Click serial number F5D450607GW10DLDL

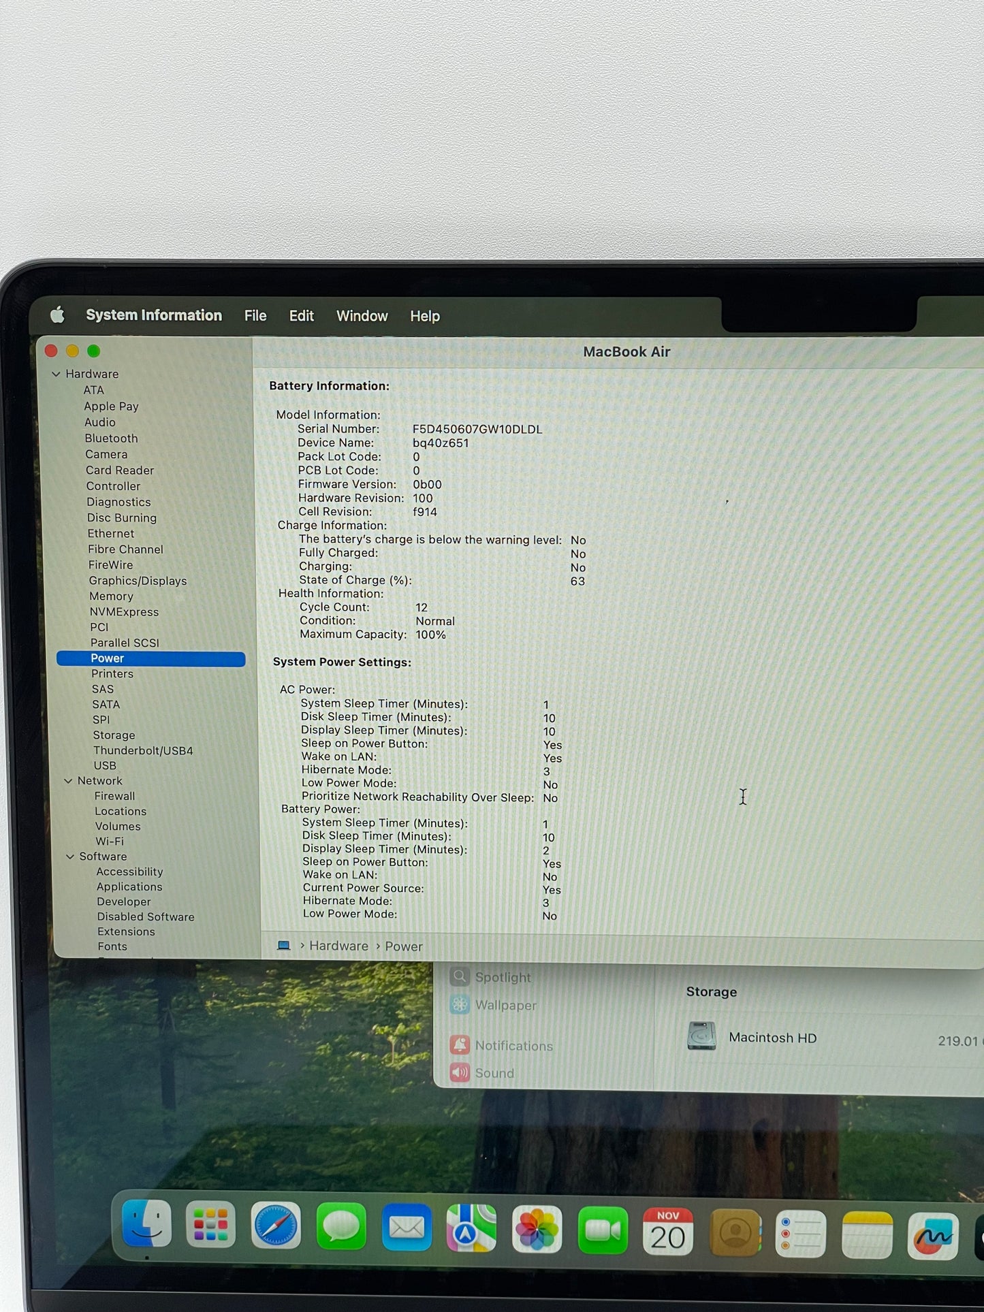click(477, 430)
